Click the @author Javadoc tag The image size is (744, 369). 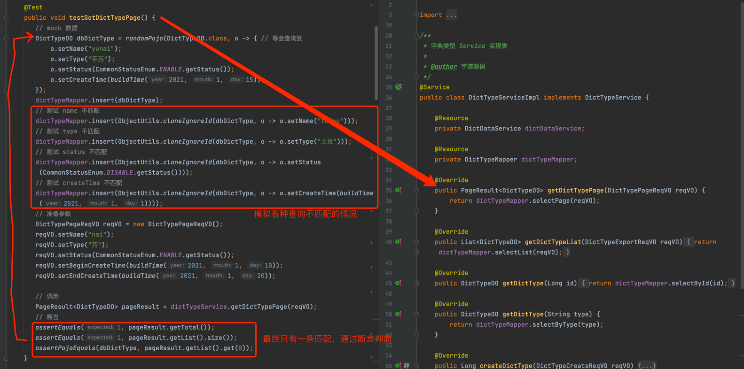click(x=444, y=67)
